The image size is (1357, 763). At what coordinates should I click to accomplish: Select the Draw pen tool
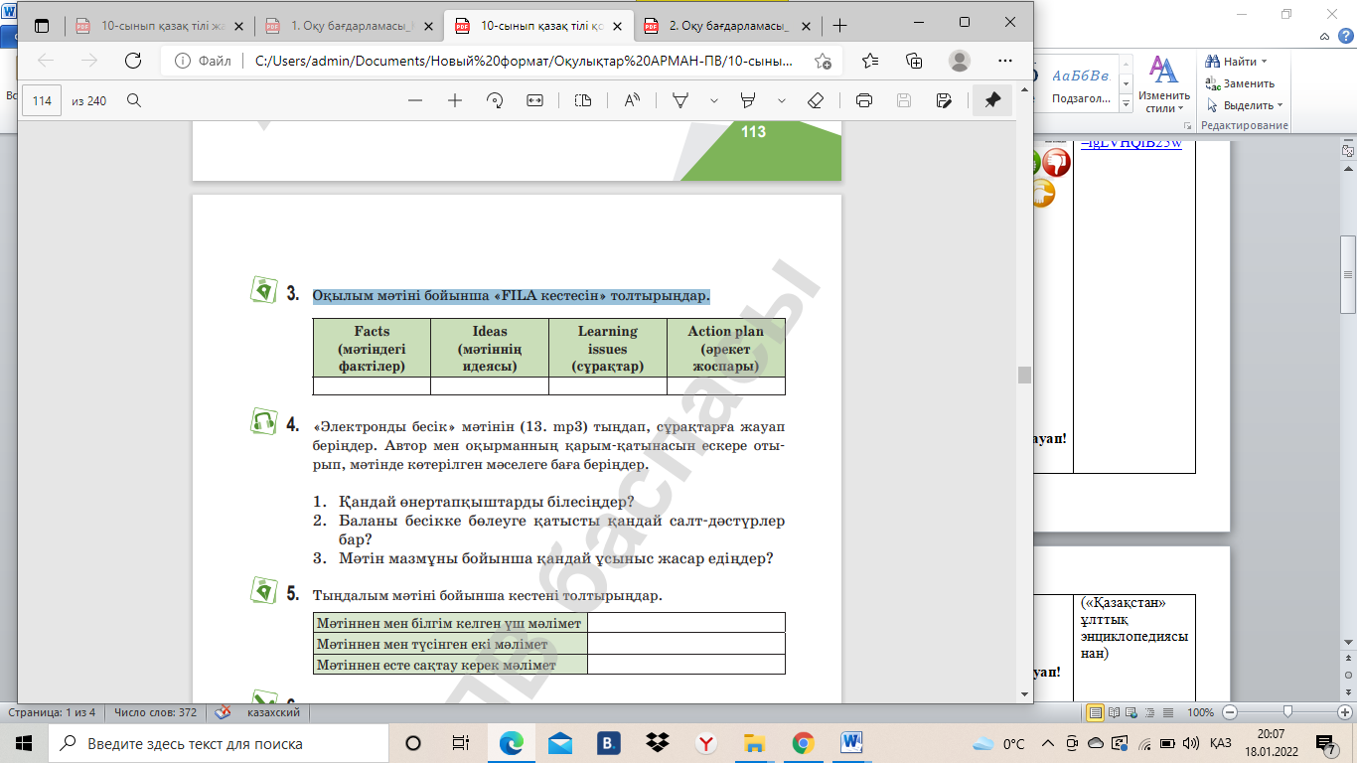(680, 100)
